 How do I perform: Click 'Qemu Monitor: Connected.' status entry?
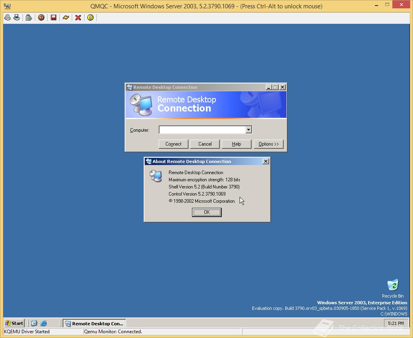point(113,332)
